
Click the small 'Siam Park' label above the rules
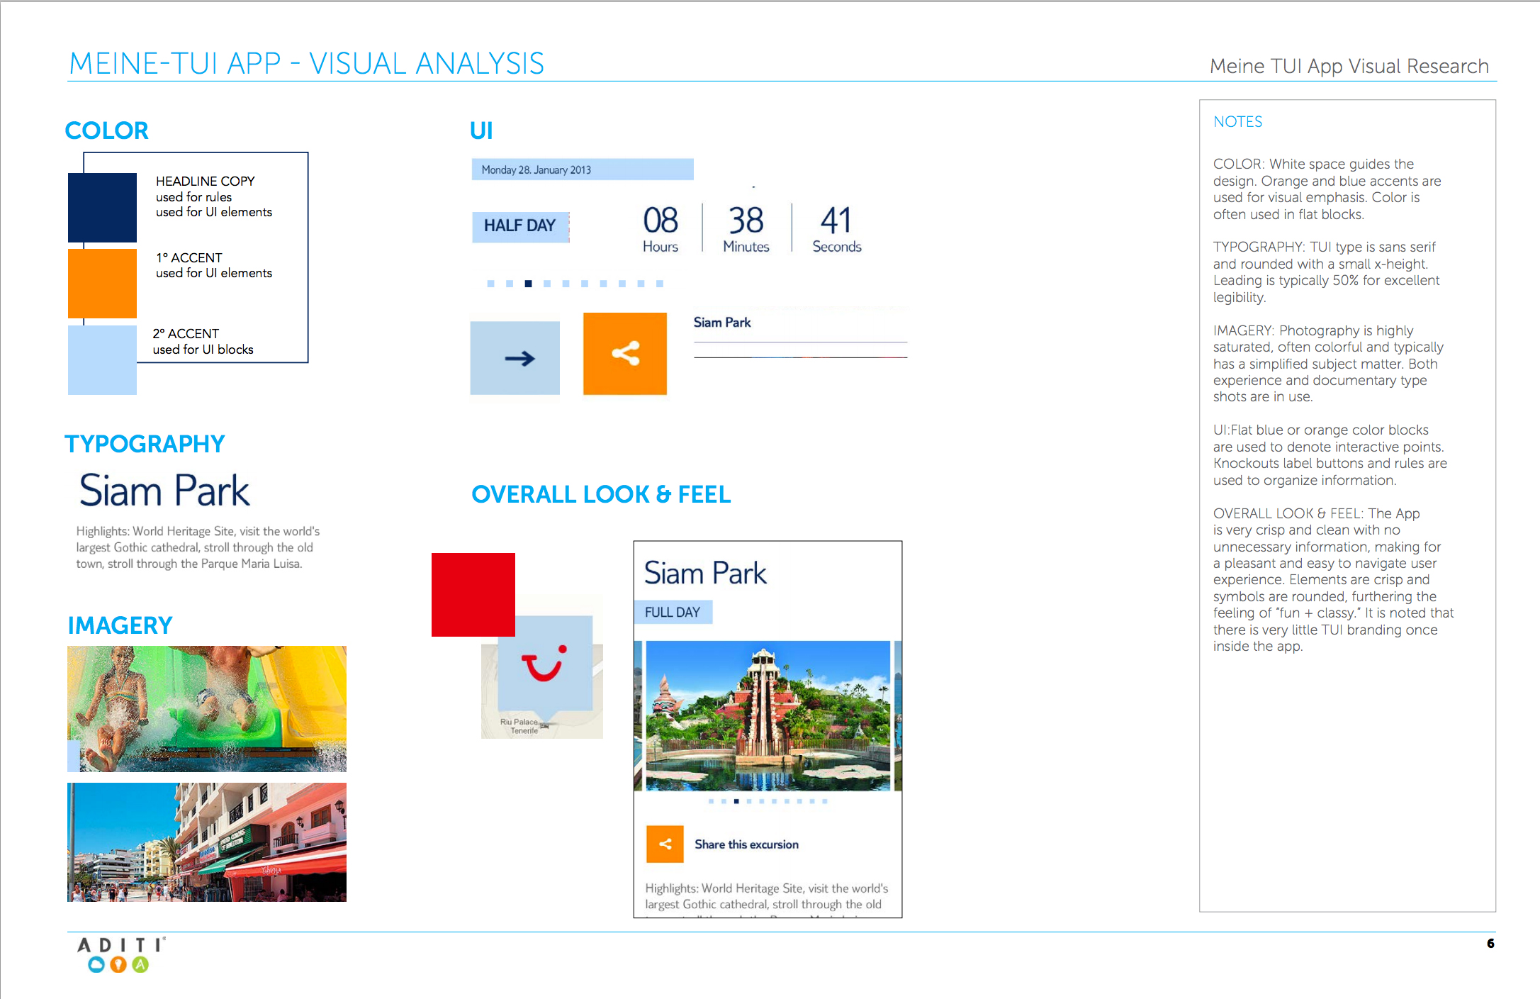click(x=722, y=323)
